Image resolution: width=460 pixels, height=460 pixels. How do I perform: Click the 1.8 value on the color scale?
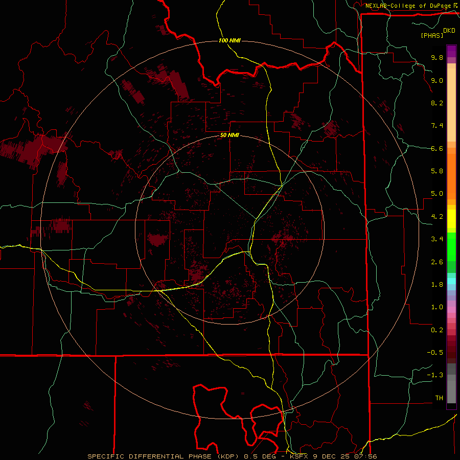(437, 285)
